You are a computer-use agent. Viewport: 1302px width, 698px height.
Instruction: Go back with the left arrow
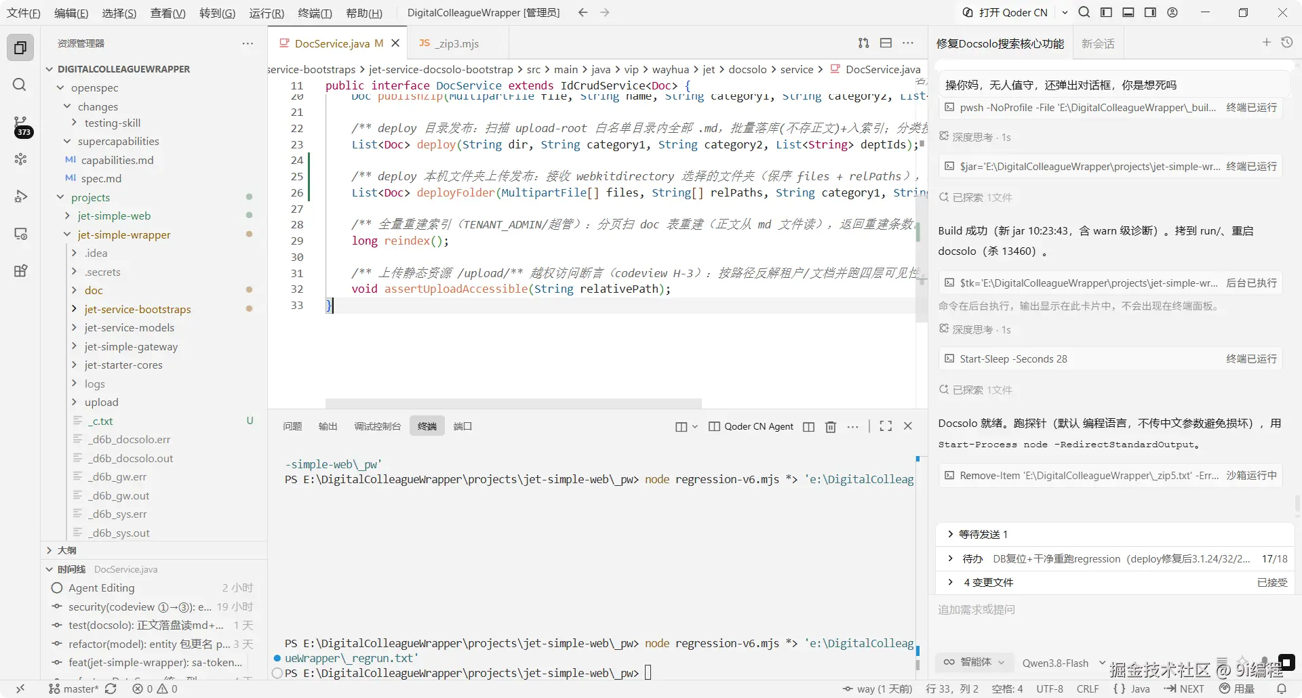583,12
